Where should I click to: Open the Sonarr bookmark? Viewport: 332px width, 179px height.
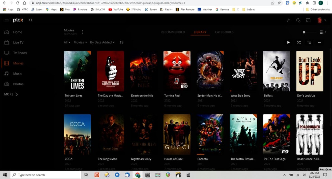coord(151,10)
